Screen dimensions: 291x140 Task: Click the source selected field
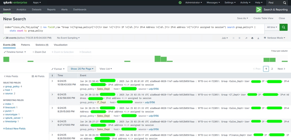coord(9,94)
